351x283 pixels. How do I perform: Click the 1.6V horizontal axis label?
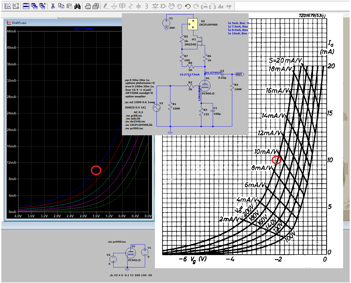96,216
